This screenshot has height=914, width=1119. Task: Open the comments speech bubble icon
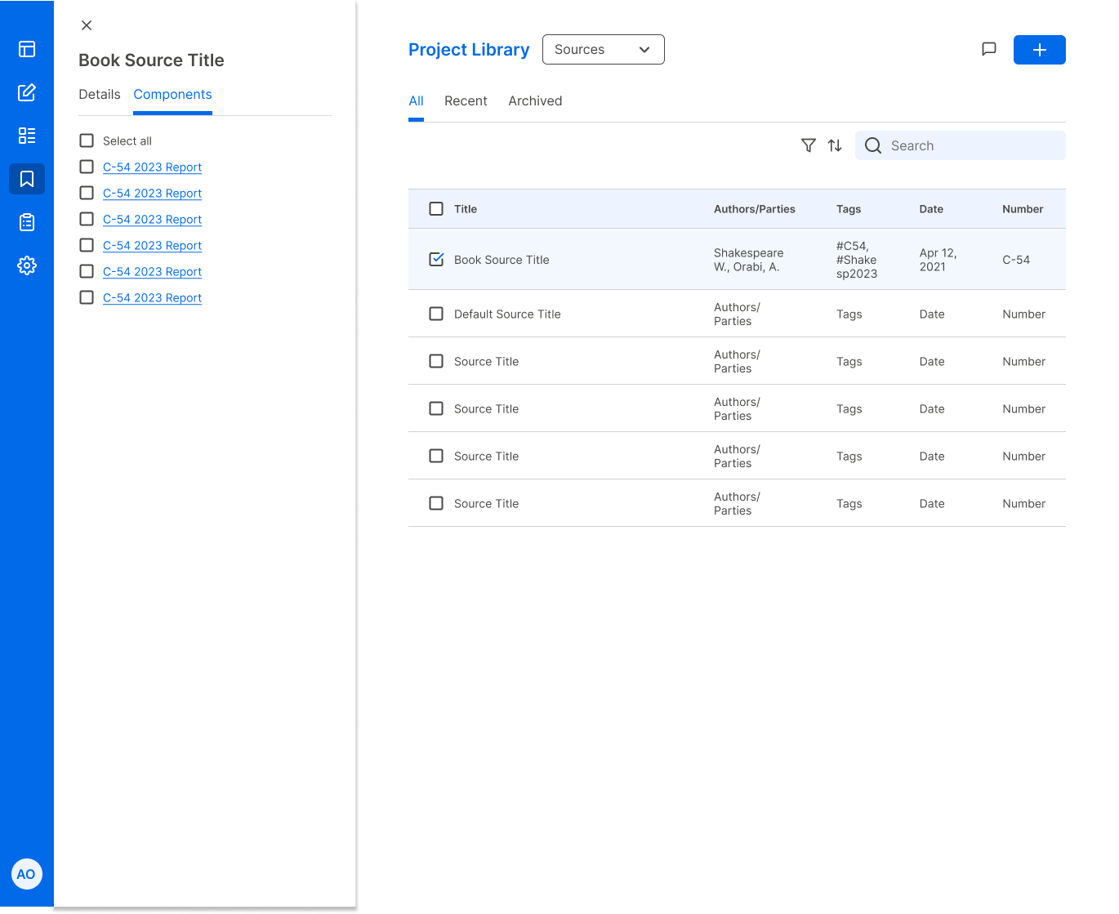tap(988, 49)
